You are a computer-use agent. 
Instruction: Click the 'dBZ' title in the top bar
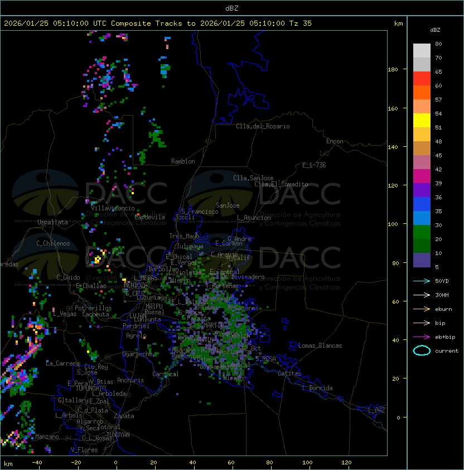pos(232,8)
